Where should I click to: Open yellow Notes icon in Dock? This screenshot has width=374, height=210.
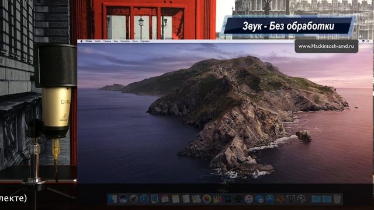point(175,199)
